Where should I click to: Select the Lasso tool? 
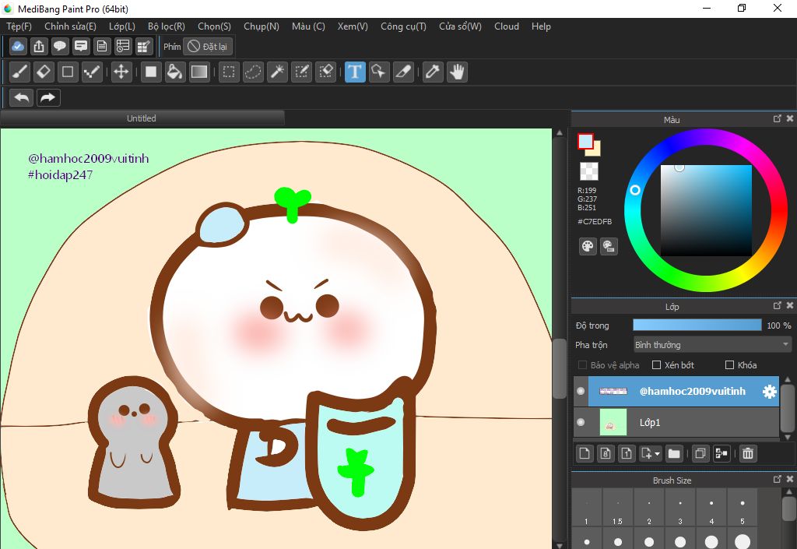point(253,72)
